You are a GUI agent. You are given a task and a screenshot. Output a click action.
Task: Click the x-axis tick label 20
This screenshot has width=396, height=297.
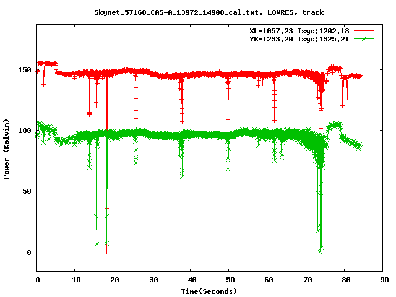click(114, 280)
